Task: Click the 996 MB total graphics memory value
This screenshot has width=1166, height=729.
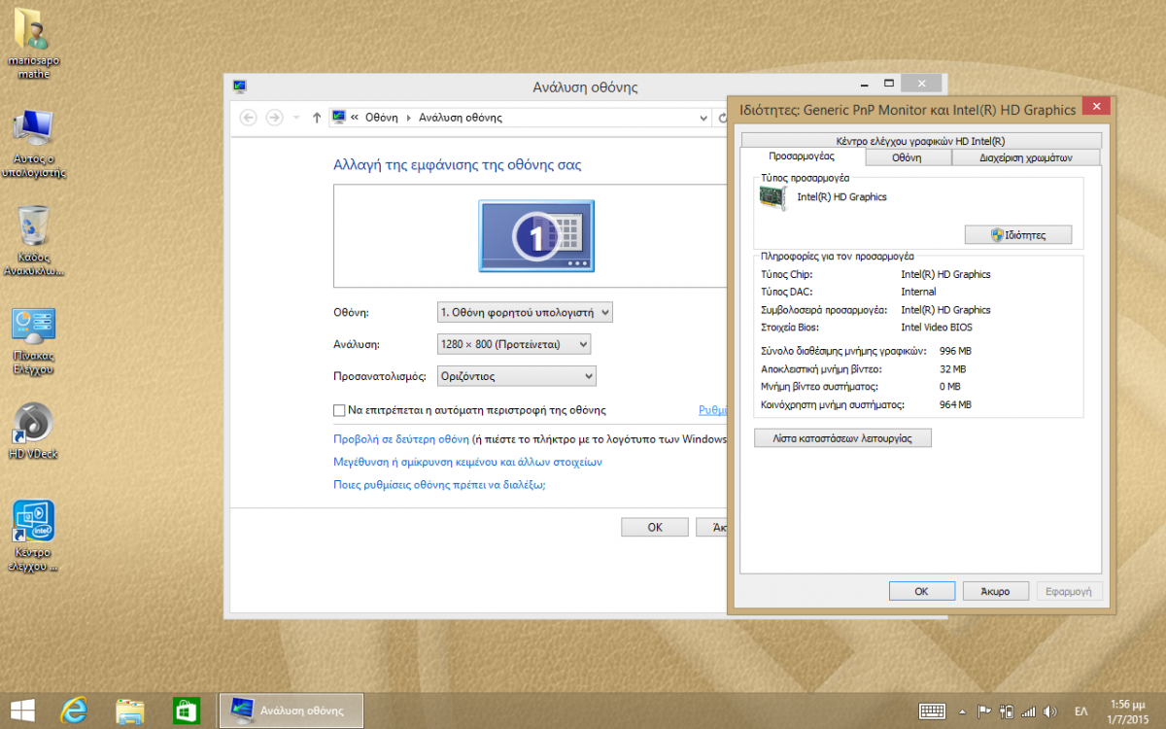Action: 956,352
